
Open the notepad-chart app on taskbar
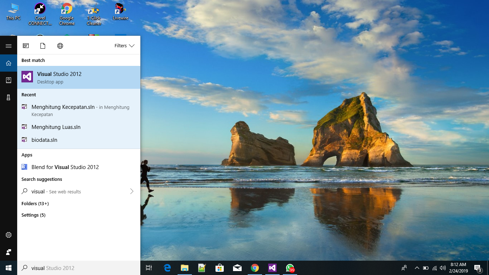pos(202,268)
